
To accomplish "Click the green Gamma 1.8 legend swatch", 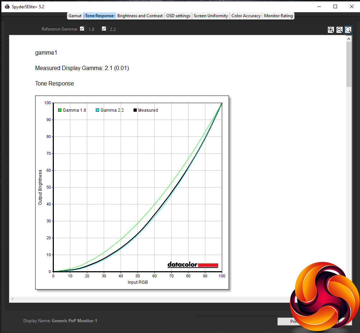I will click(60, 110).
